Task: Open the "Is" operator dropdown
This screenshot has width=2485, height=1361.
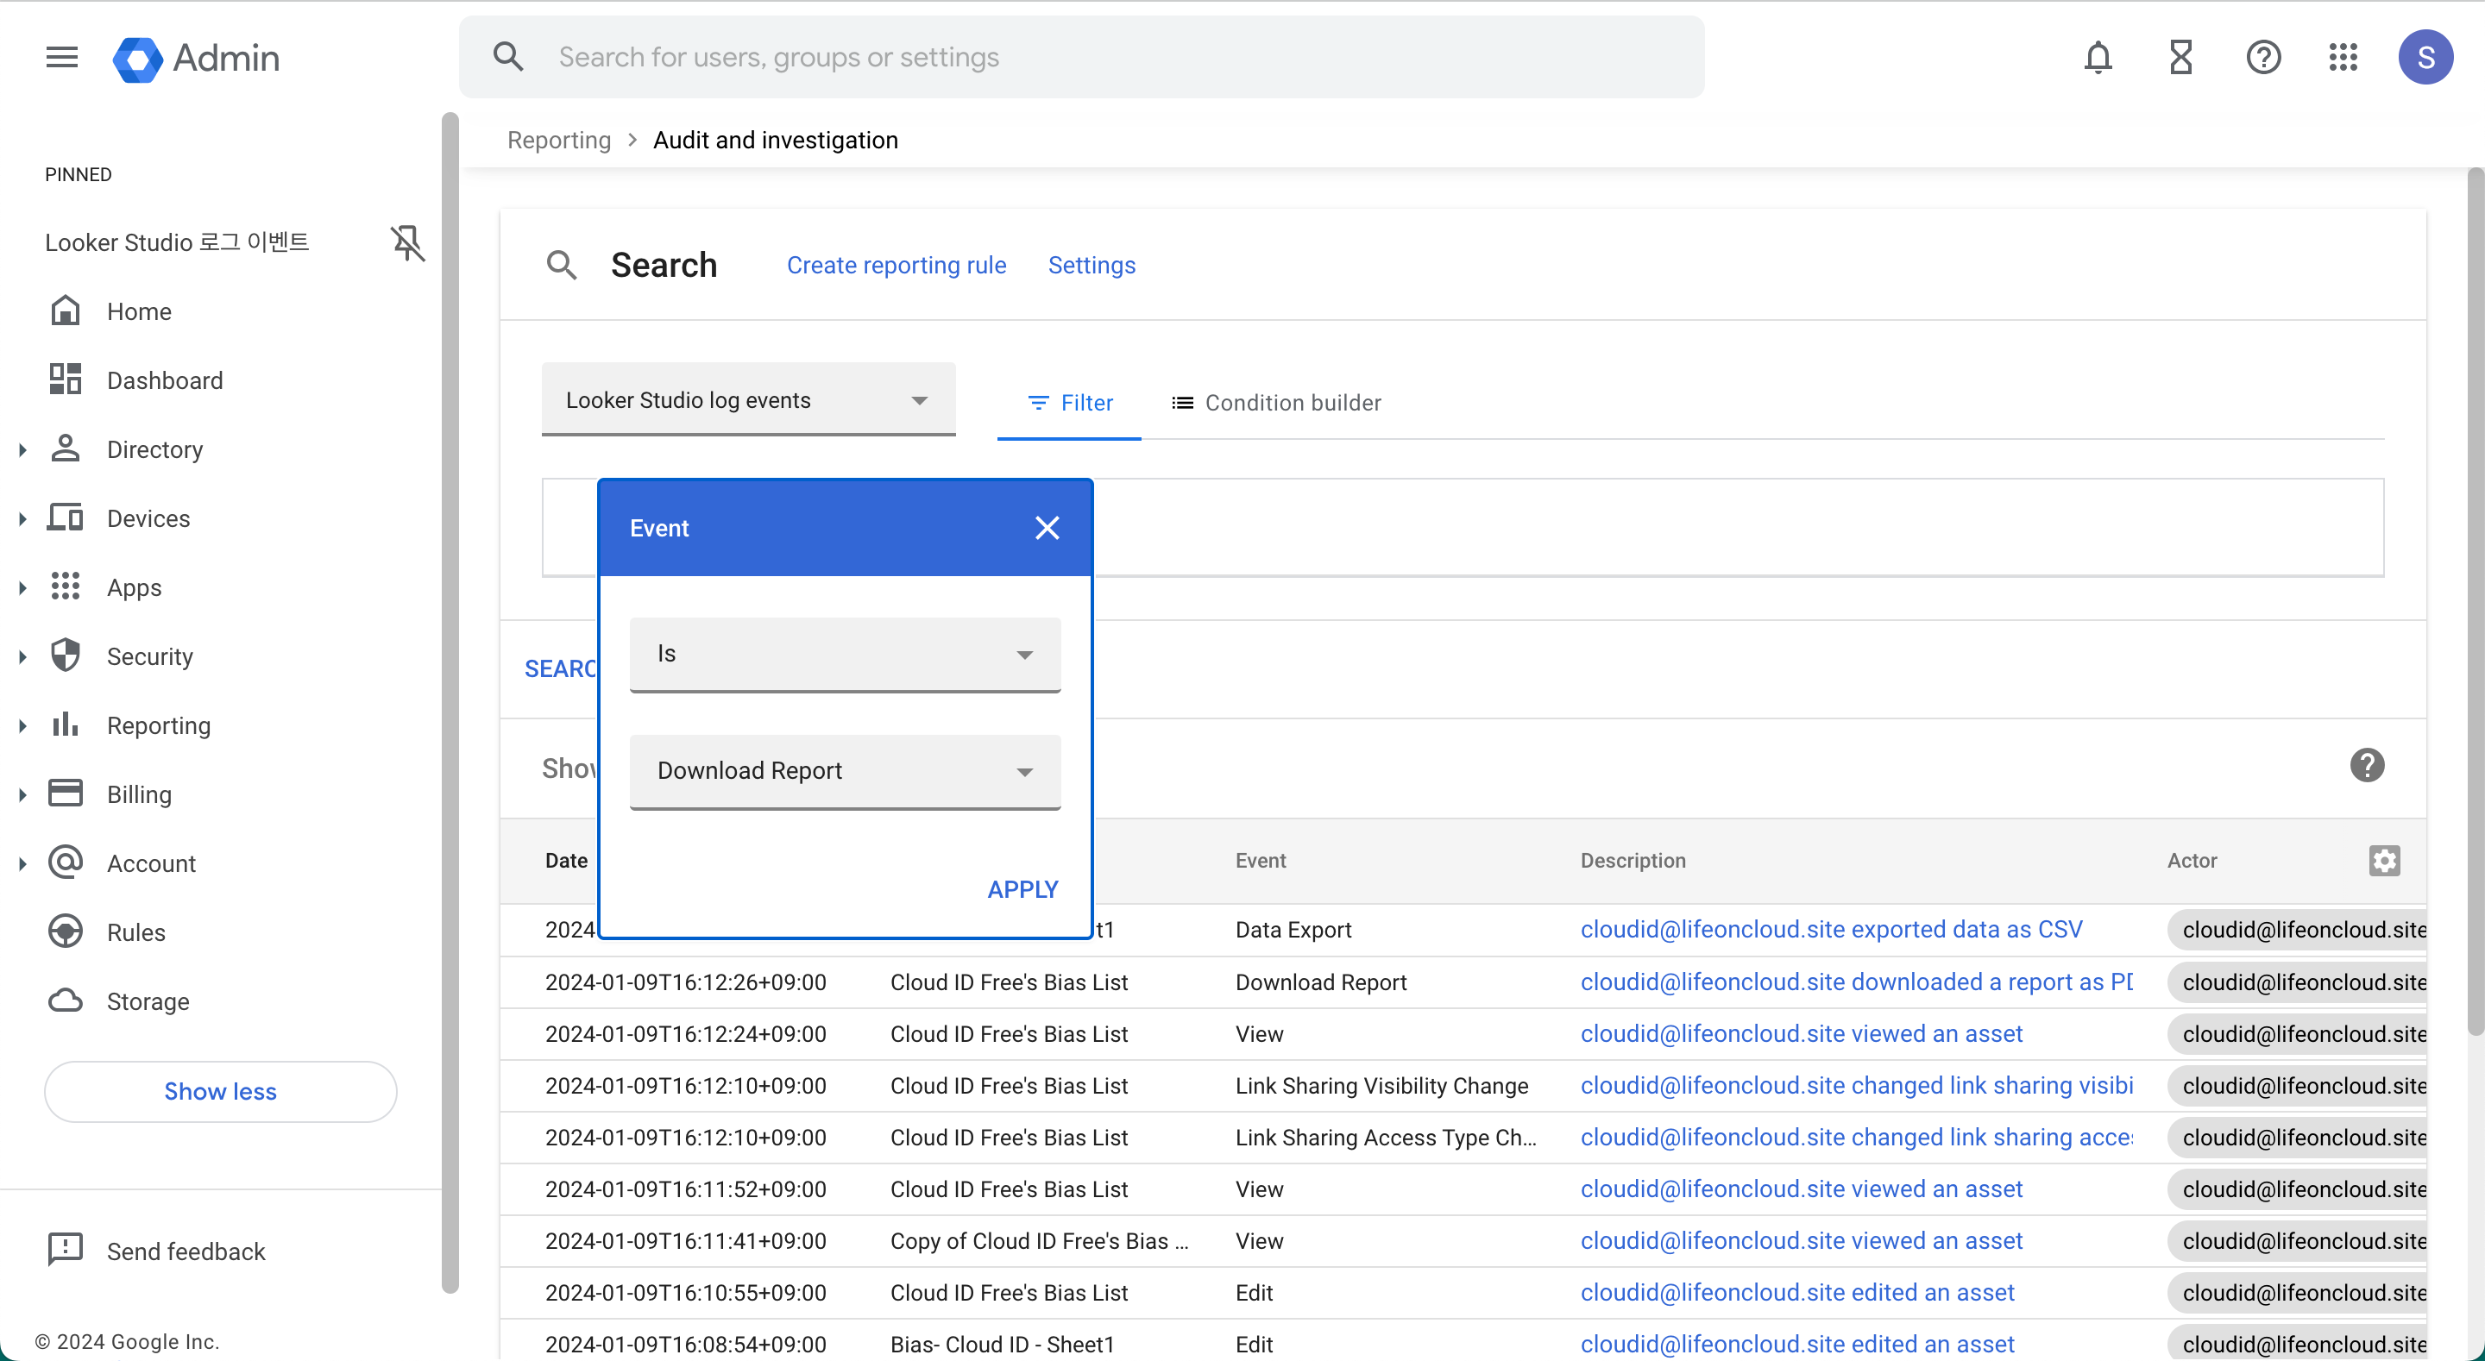Action: 844,654
